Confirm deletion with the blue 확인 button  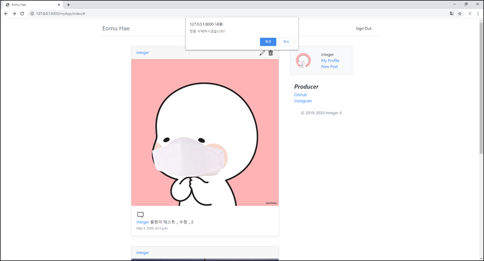click(268, 42)
